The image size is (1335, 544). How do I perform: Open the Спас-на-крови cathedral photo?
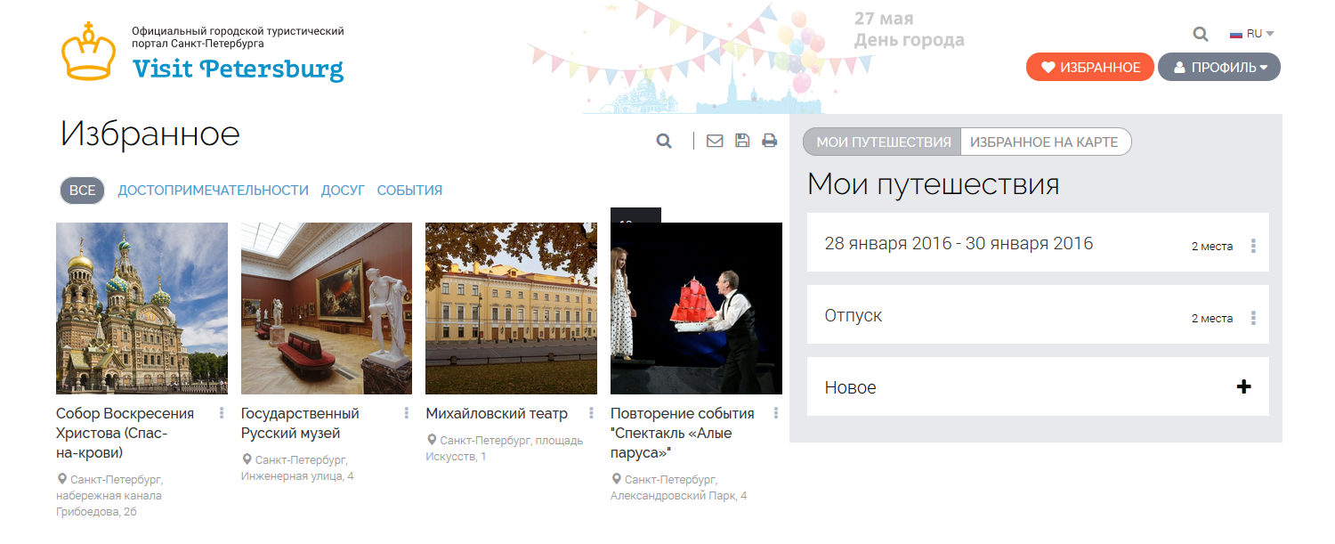[142, 308]
